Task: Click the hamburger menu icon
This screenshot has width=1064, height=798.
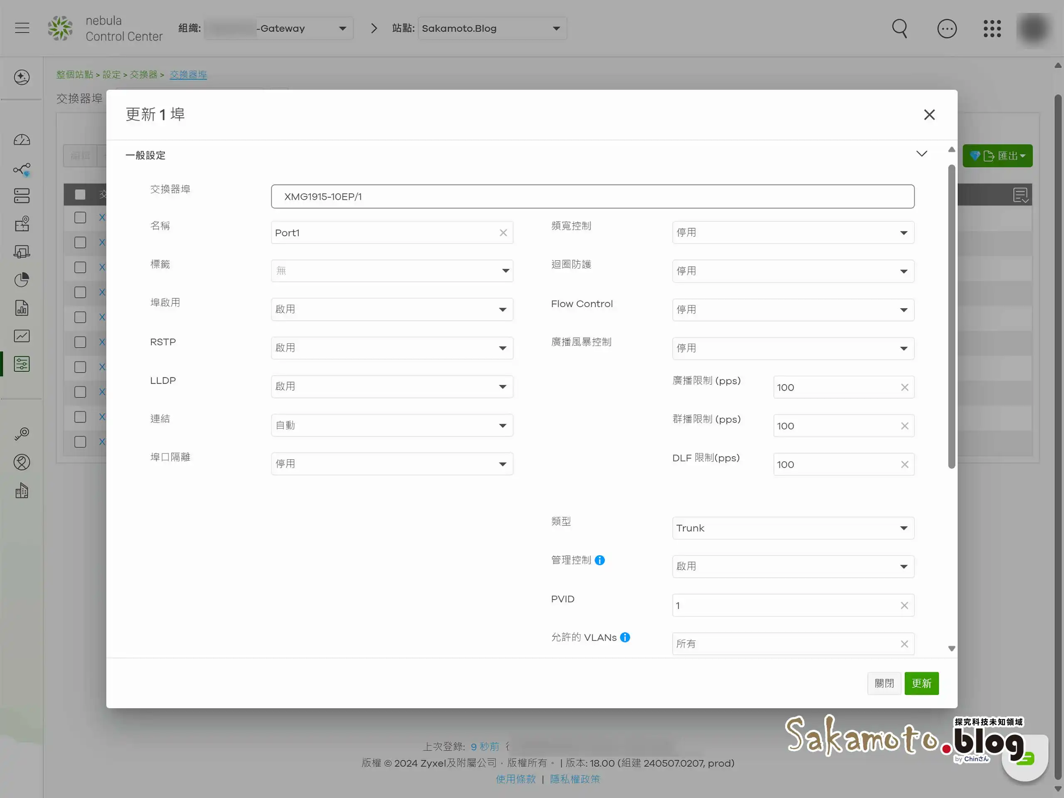Action: 22,28
